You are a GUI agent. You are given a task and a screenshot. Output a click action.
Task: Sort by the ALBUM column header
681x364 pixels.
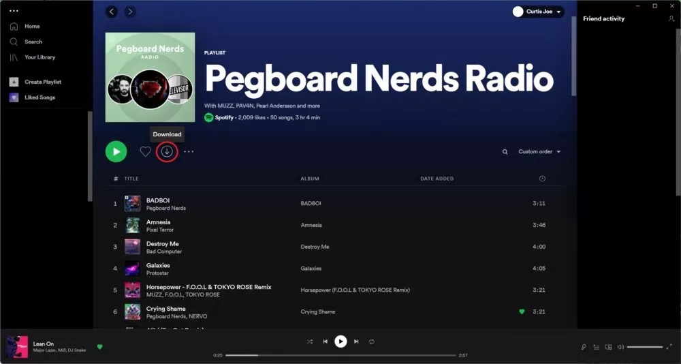coord(310,179)
